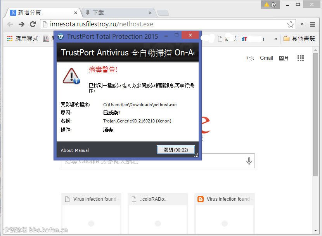Click the 病毒警告! heading text
The image size is (322, 236).
(x=103, y=70)
